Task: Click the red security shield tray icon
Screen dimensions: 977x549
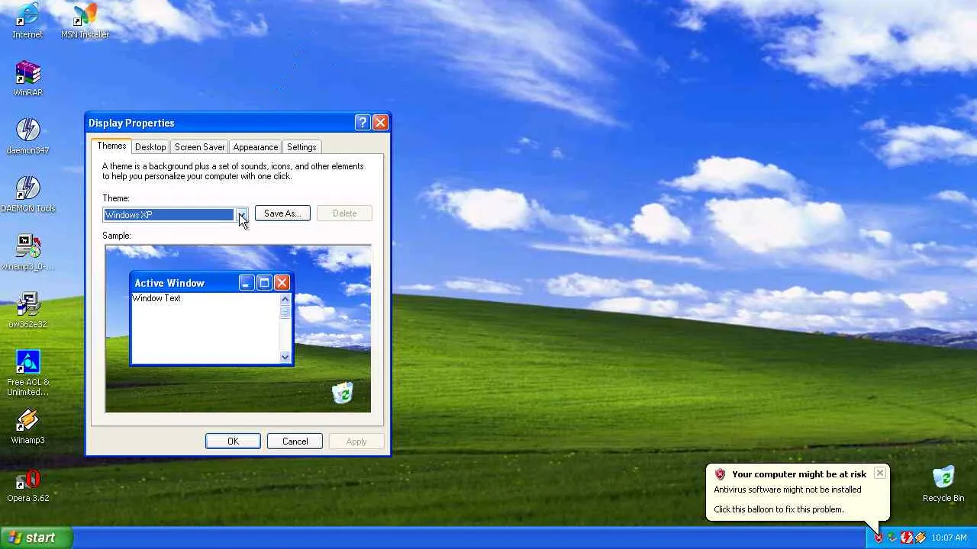Action: click(x=879, y=538)
